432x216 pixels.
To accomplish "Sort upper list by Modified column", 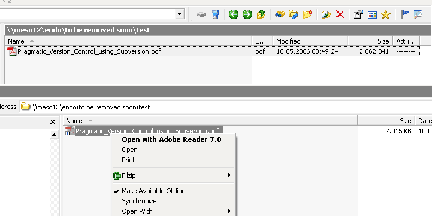I will point(310,41).
